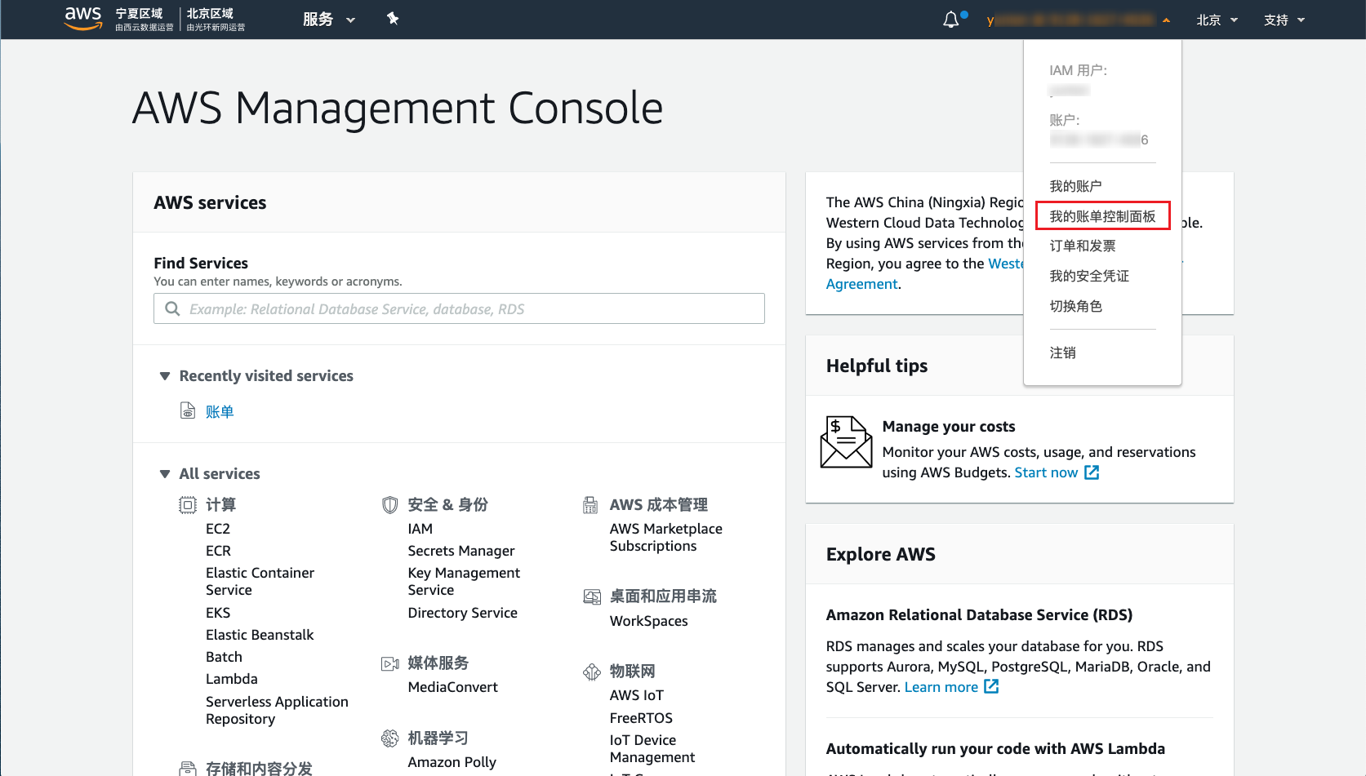Viewport: 1366px width, 776px height.
Task: Click the billing icon beside 账单
Action: click(188, 410)
